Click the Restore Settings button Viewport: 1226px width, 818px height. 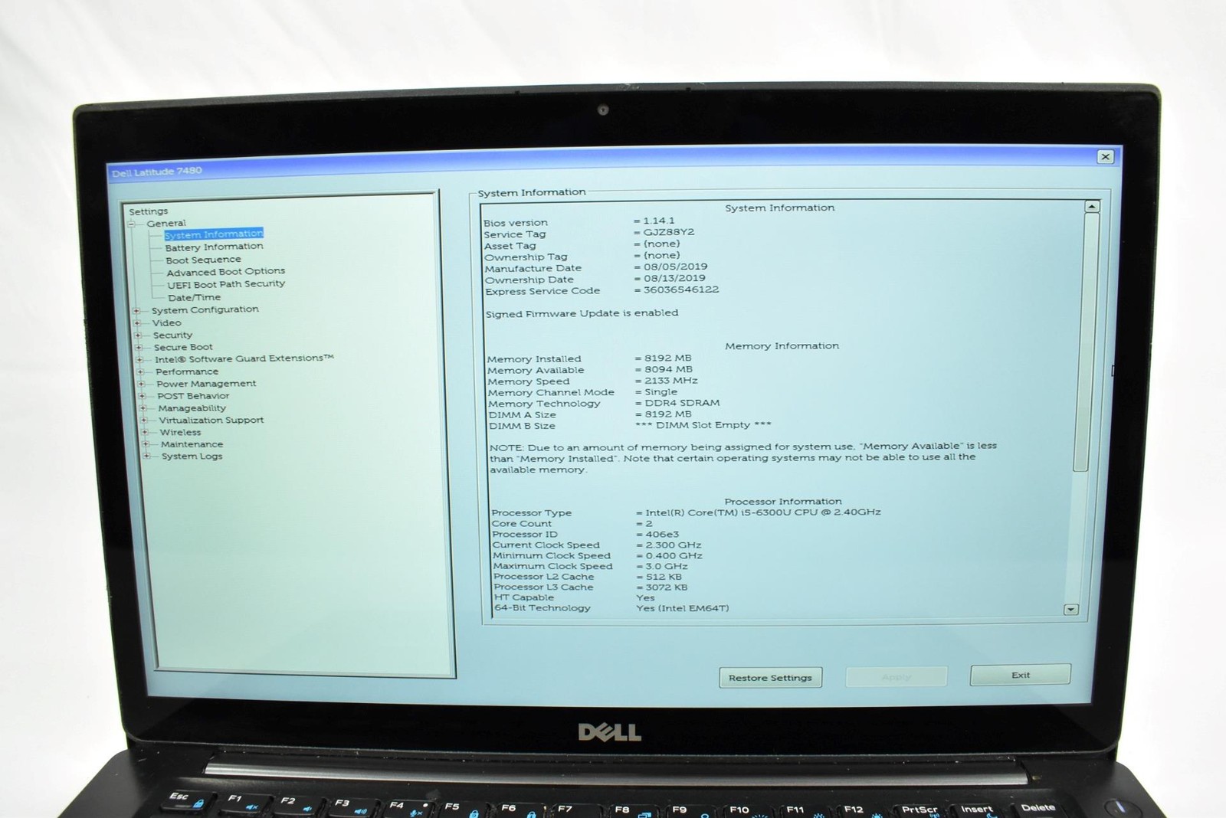pos(770,678)
